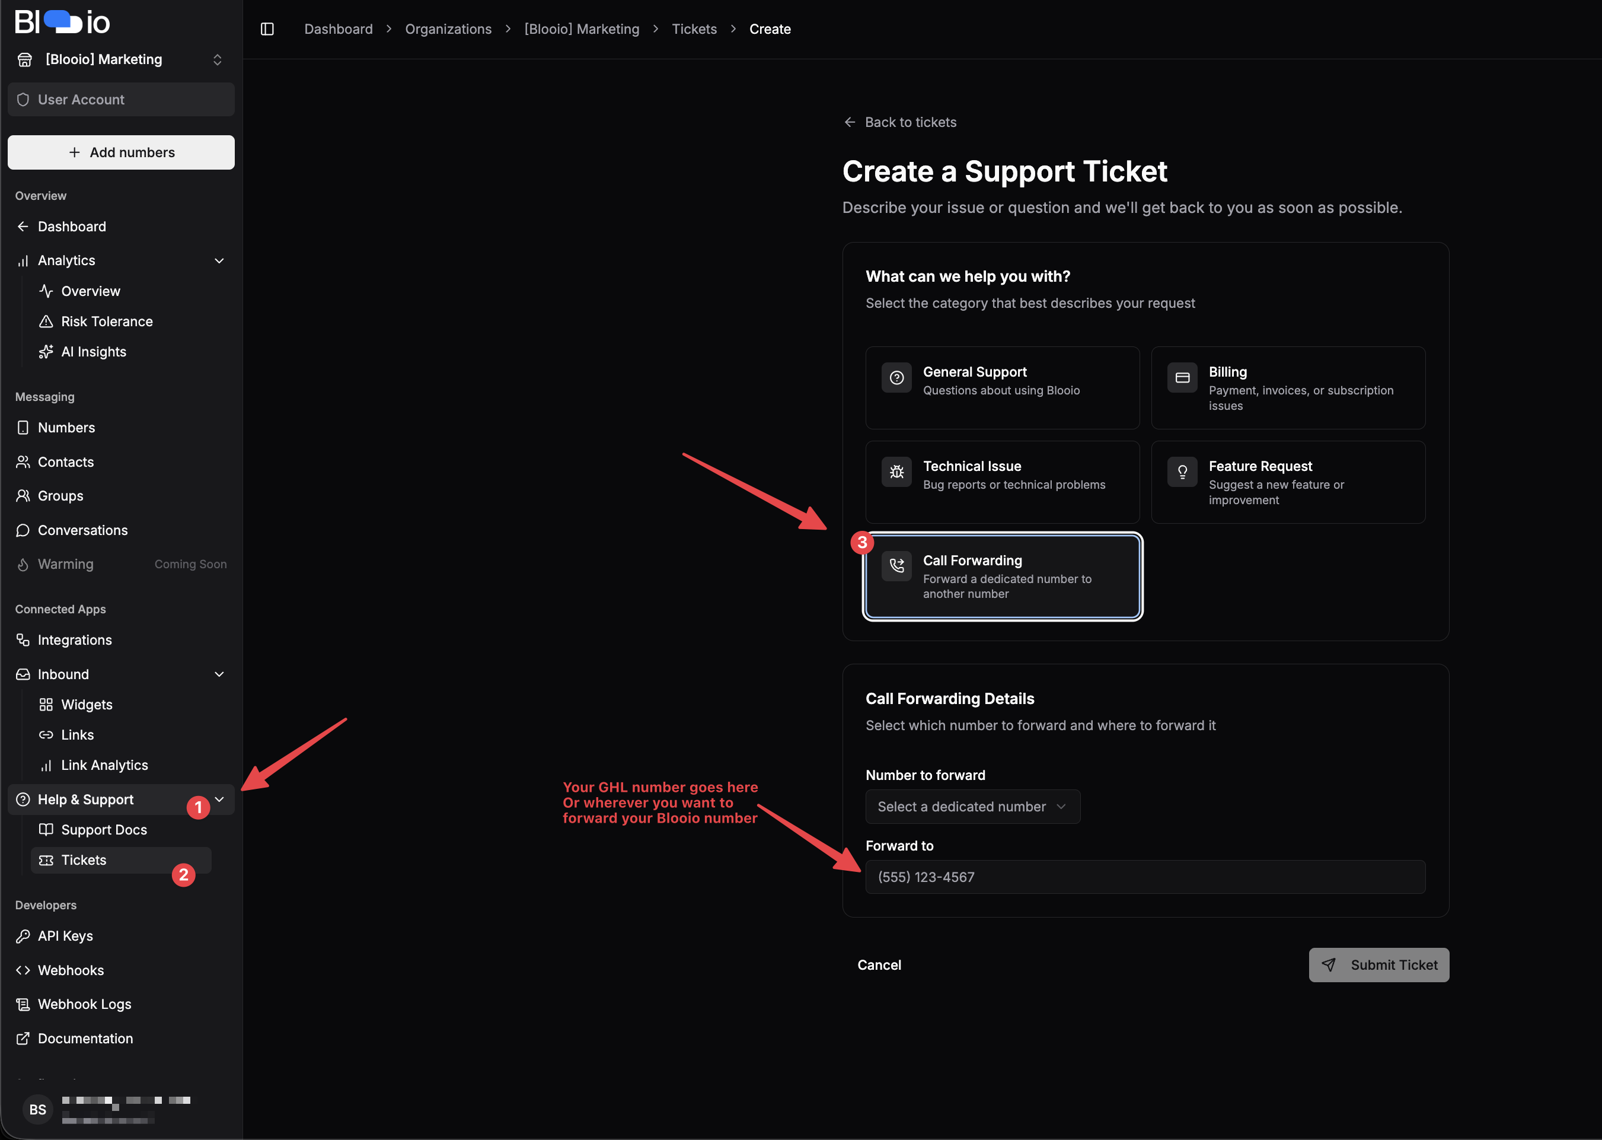Click the Integrations icon
Viewport: 1602px width, 1140px height.
coord(23,639)
